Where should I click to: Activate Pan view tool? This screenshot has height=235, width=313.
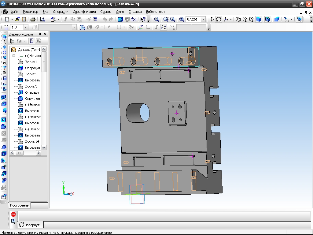pyautogui.click(x=212, y=19)
